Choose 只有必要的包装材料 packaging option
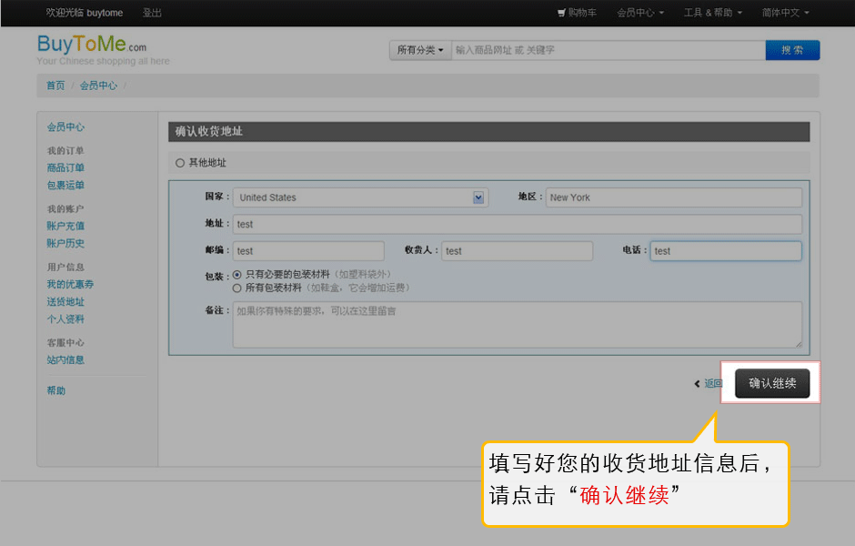The width and height of the screenshot is (855, 546). (x=237, y=274)
